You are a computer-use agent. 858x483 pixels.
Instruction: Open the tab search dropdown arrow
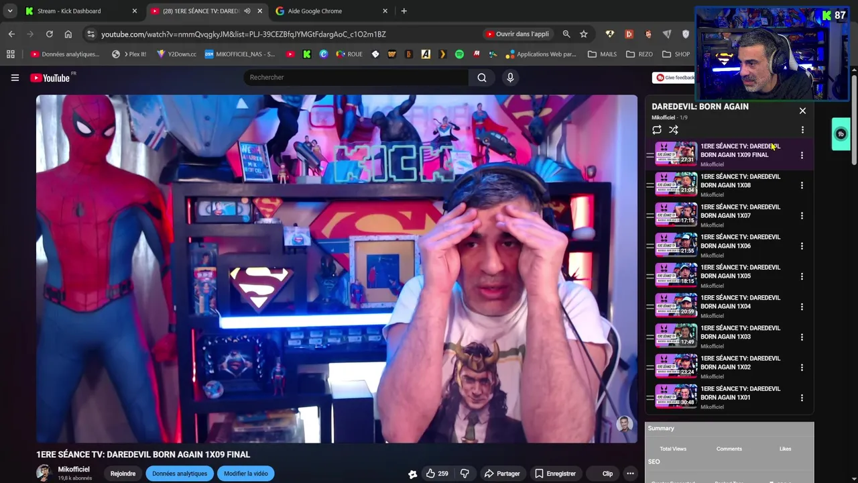click(x=9, y=11)
